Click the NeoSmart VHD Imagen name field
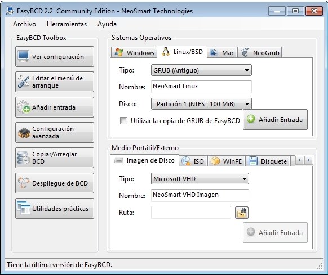This screenshot has height=275, width=328. [200, 195]
